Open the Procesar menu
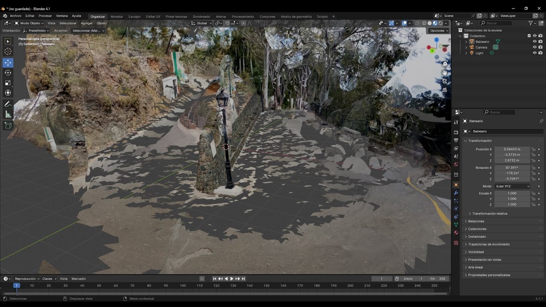This screenshot has width=546, height=307. 45,16
